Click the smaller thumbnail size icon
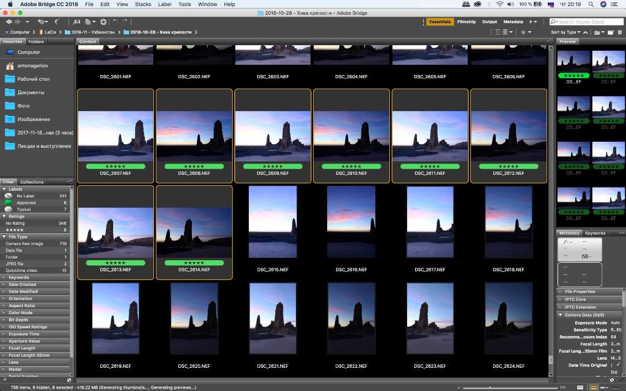 click(x=460, y=388)
